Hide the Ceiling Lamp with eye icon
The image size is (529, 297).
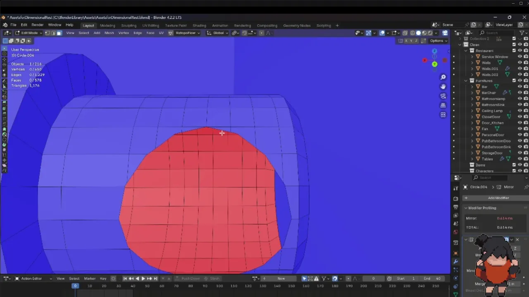520,111
